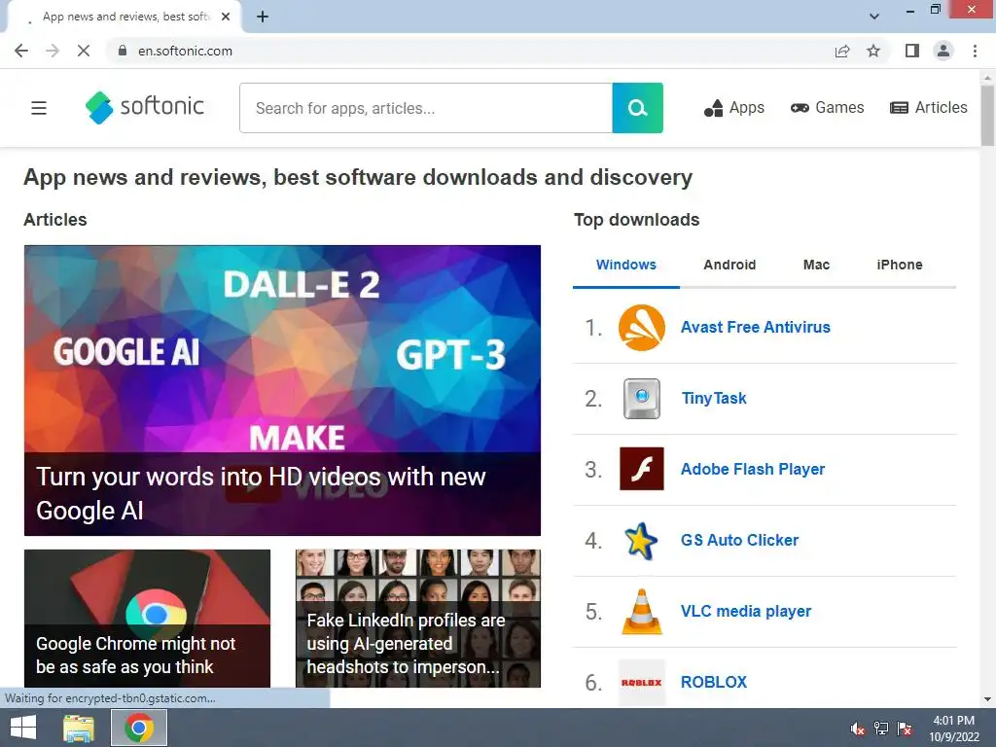Screen dimensions: 996x747
Task: View site lock information icon
Action: pyautogui.click(x=123, y=51)
